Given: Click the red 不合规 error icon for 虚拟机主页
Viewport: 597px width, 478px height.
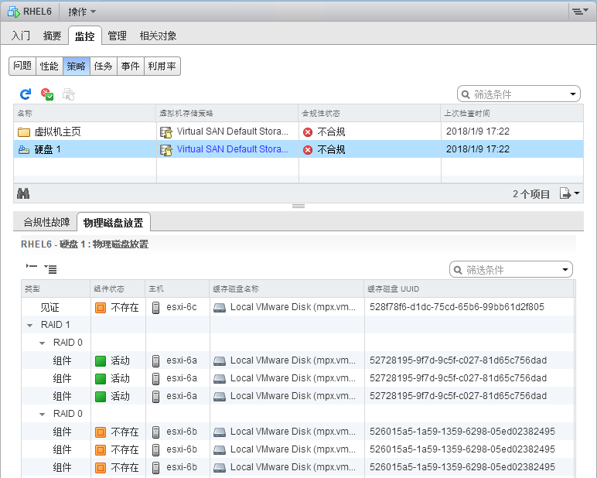Looking at the screenshot, I should [x=308, y=132].
